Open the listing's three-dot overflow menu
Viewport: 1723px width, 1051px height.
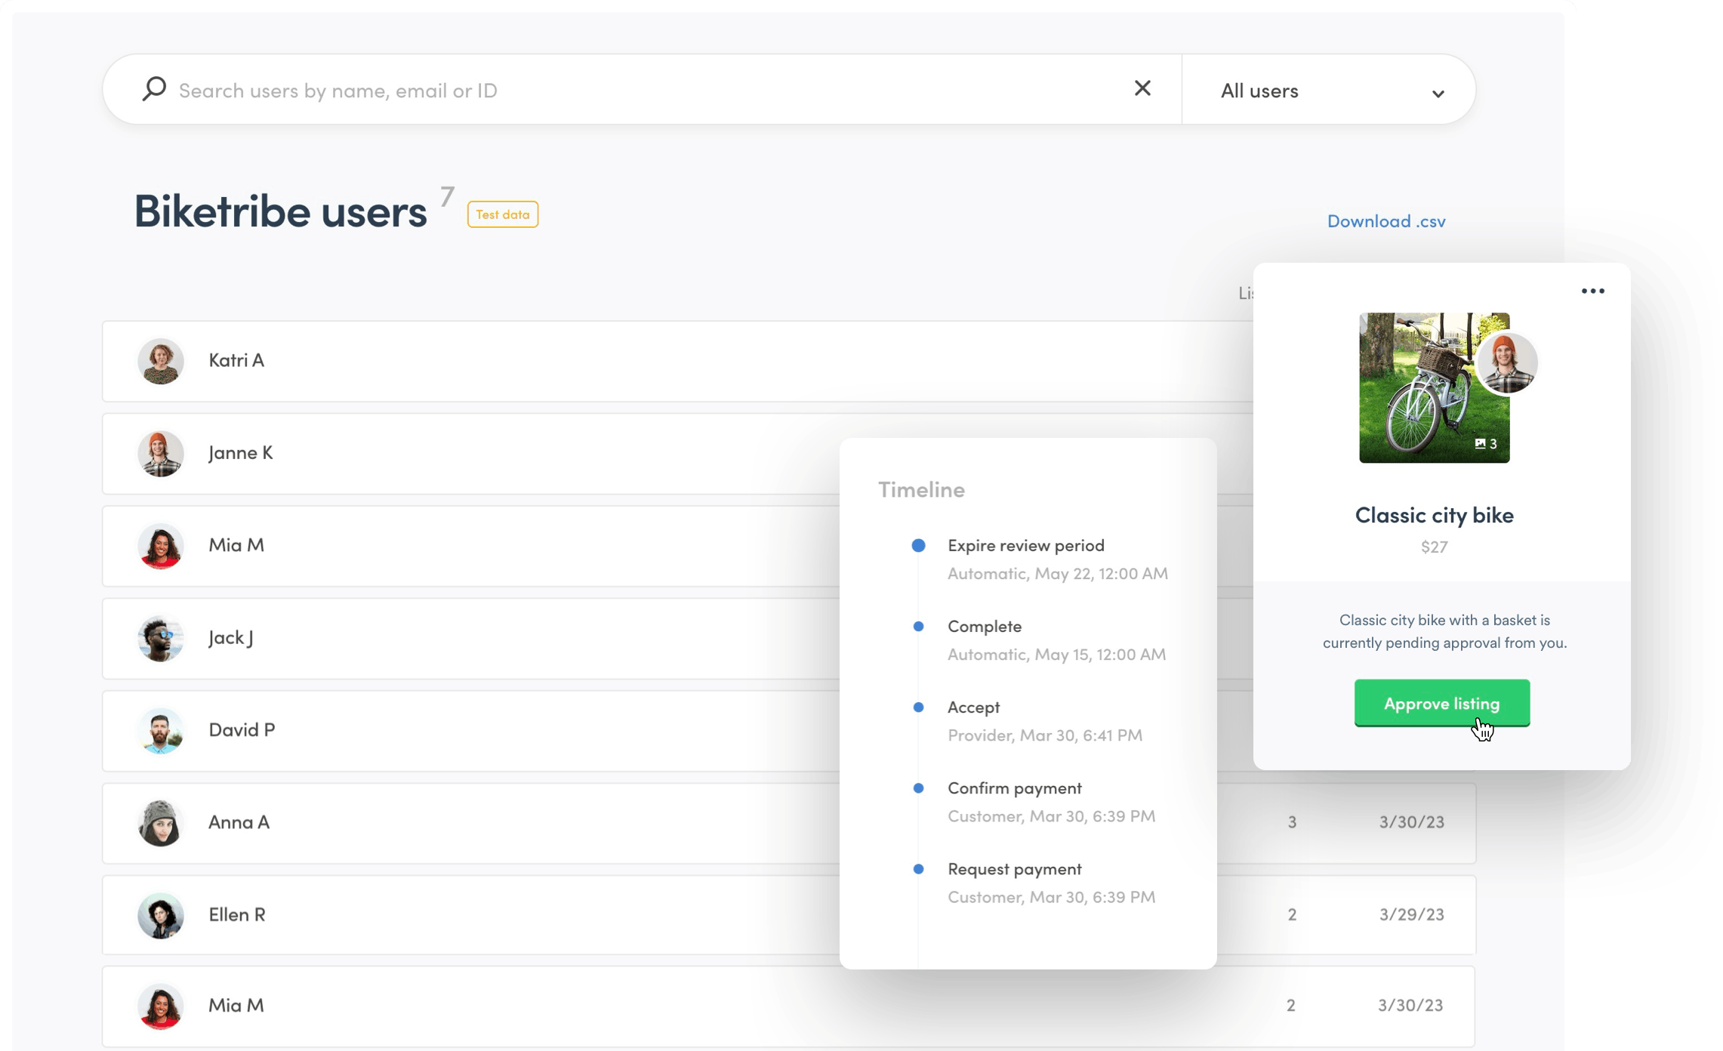click(x=1594, y=291)
